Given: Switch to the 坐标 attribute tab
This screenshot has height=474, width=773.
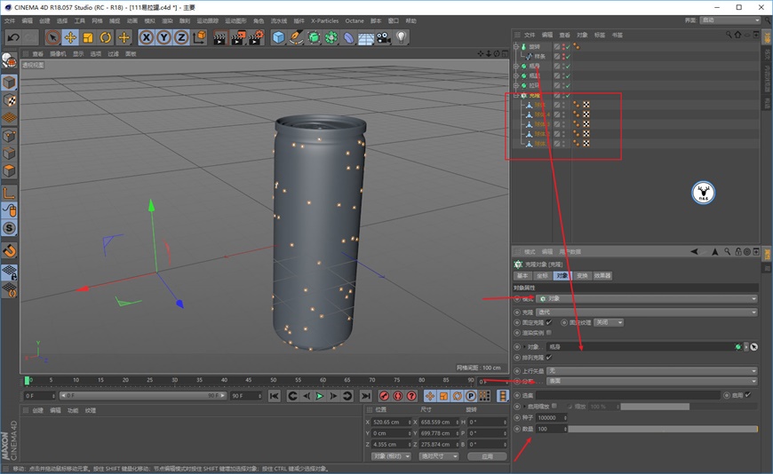Looking at the screenshot, I should (x=542, y=276).
